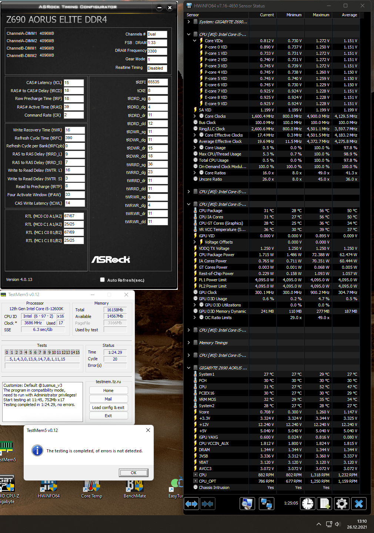
Task: Open HWiNFO remote network computers icon
Action: coord(266,504)
